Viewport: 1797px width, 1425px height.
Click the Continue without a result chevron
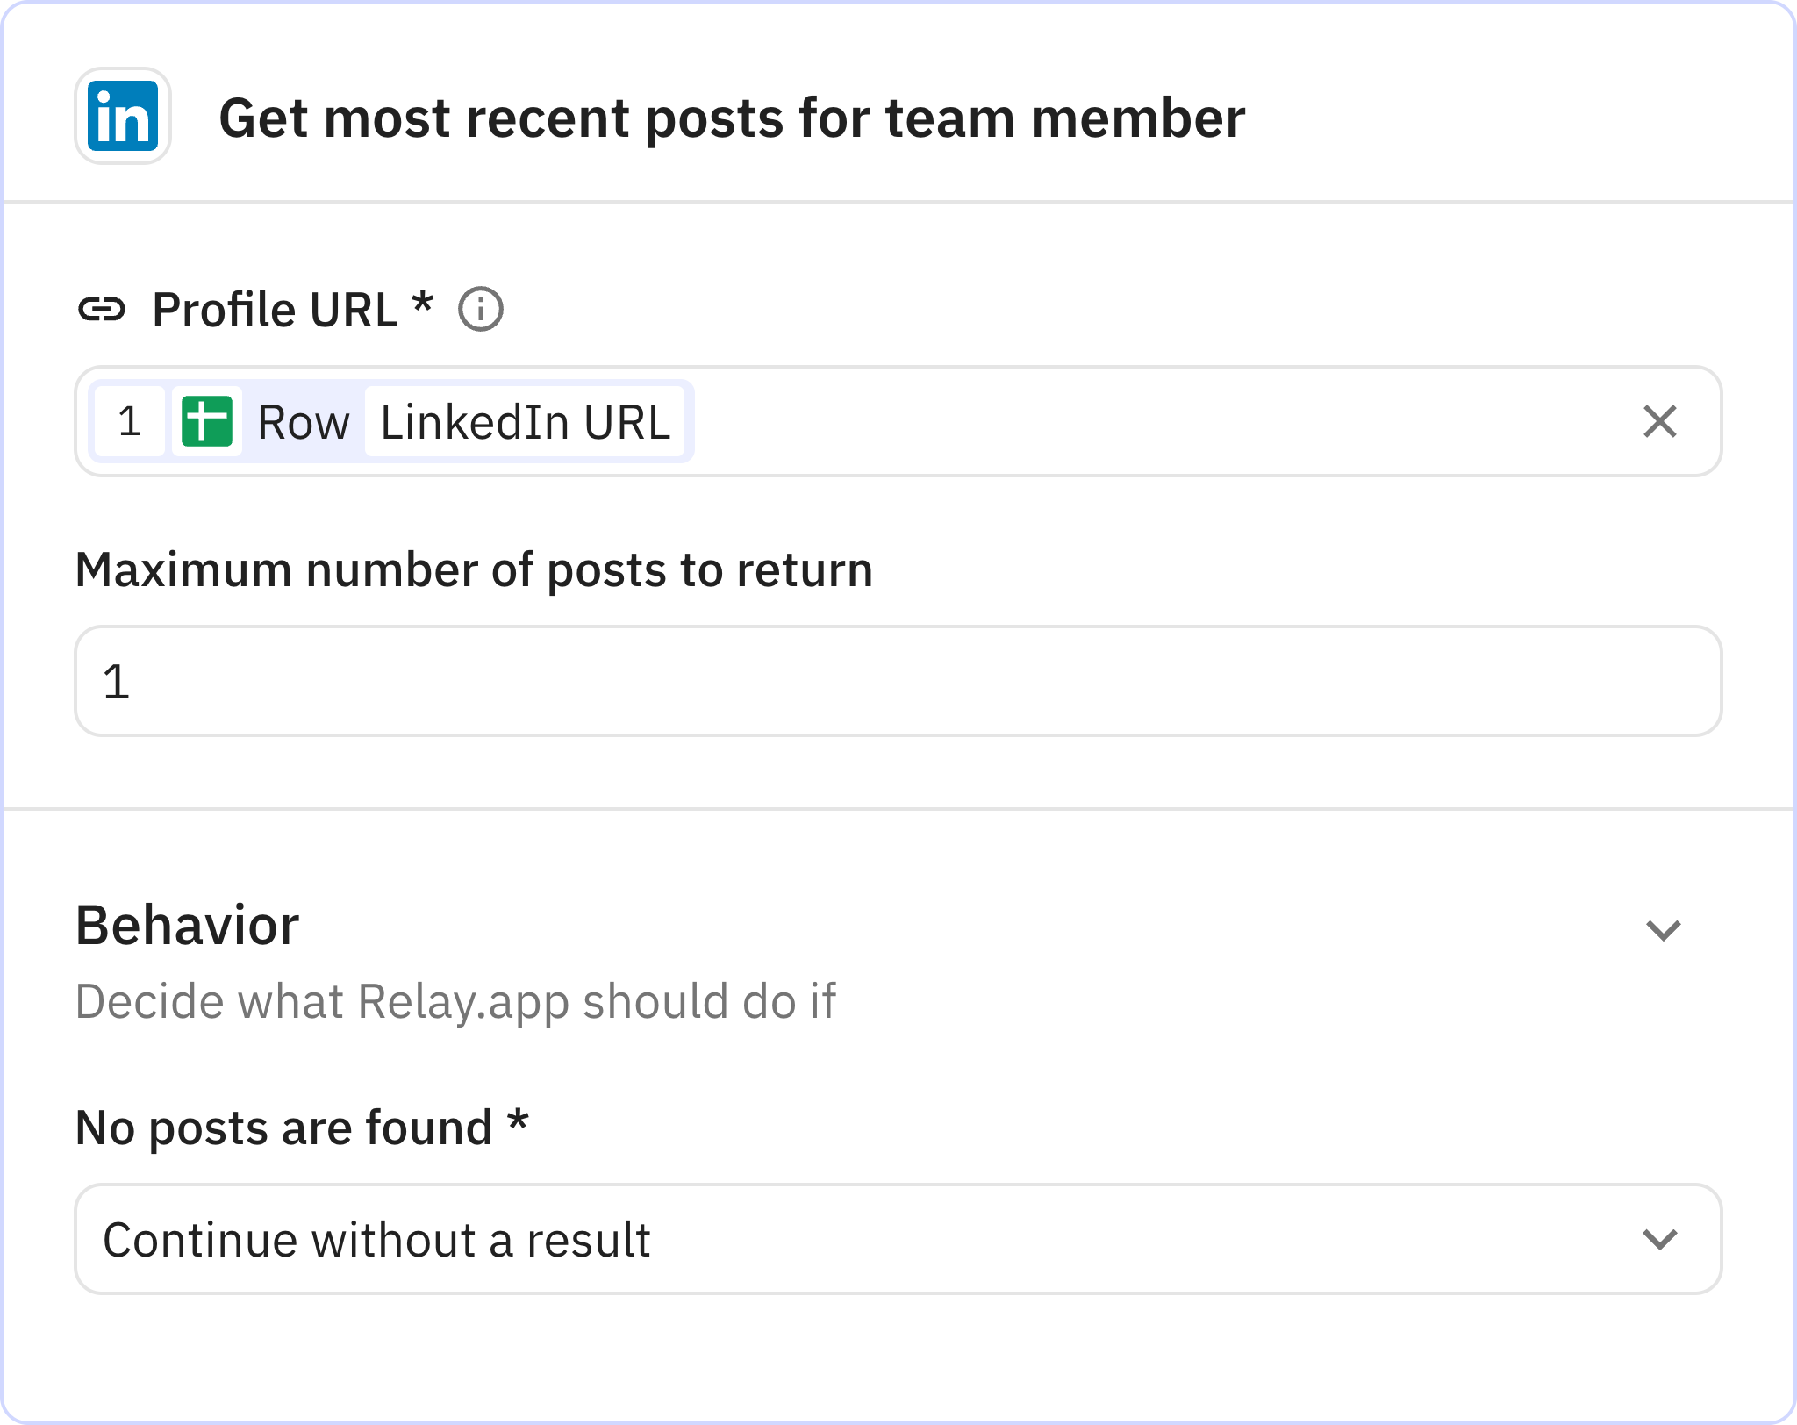[1659, 1239]
